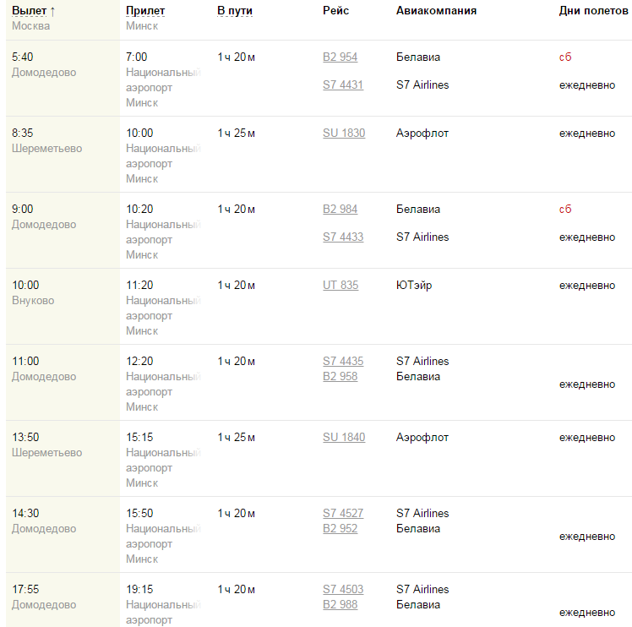Image resolution: width=632 pixels, height=627 pixels.
Task: Open the S7 4431 flight link
Action: click(343, 85)
